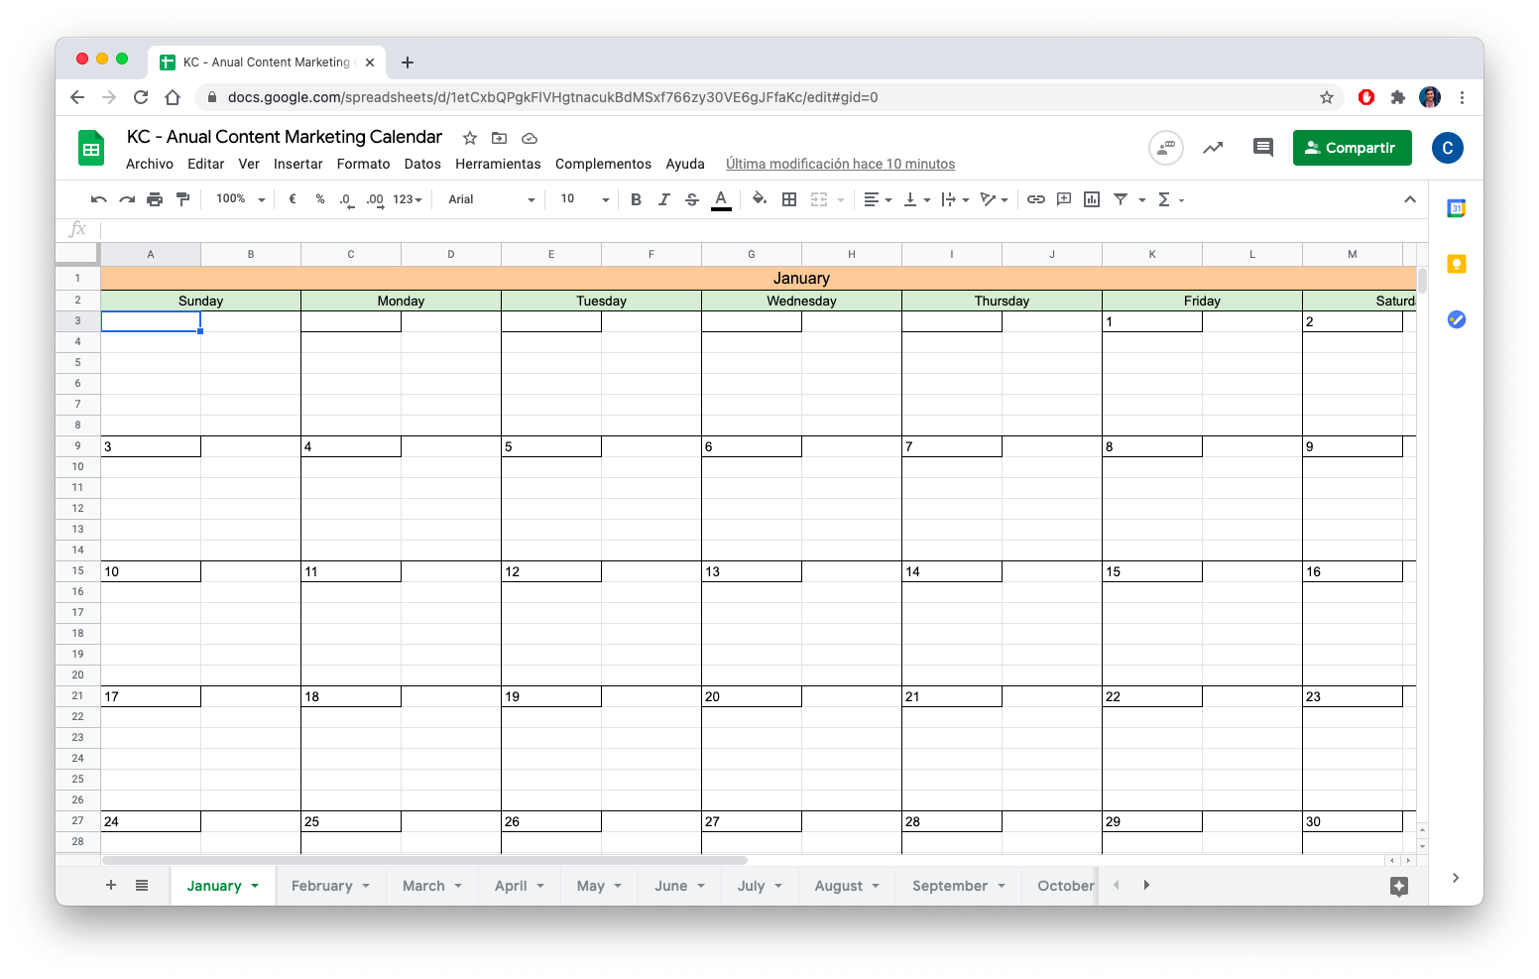Create a filter with funnel icon
Screen dimensions: 1539x979
[1121, 199]
